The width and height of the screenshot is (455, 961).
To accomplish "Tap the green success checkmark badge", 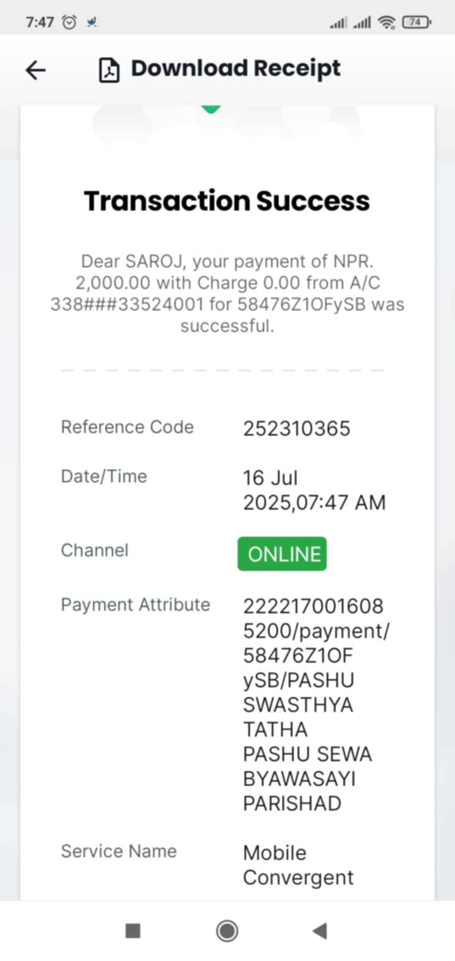I will click(x=210, y=110).
